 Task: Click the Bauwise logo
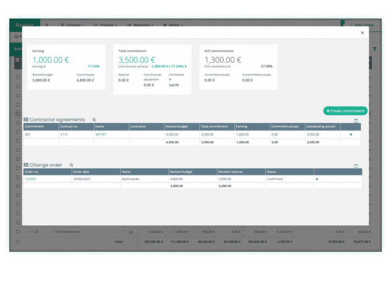coord(24,25)
